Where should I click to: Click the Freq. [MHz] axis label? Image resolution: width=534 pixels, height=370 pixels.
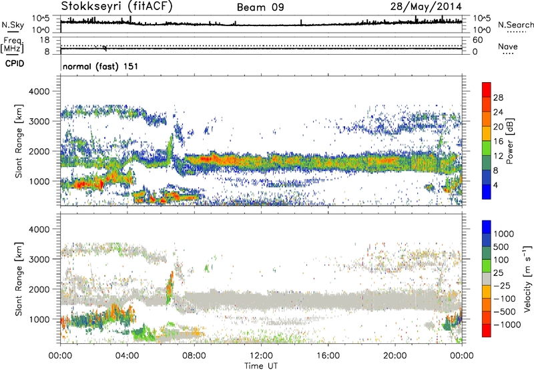point(12,45)
